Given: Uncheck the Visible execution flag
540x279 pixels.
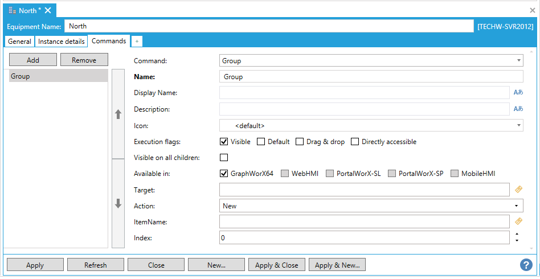Looking at the screenshot, I should [224, 142].
